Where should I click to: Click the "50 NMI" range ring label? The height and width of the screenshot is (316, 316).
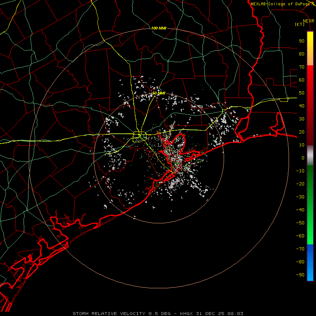pyautogui.click(x=159, y=93)
